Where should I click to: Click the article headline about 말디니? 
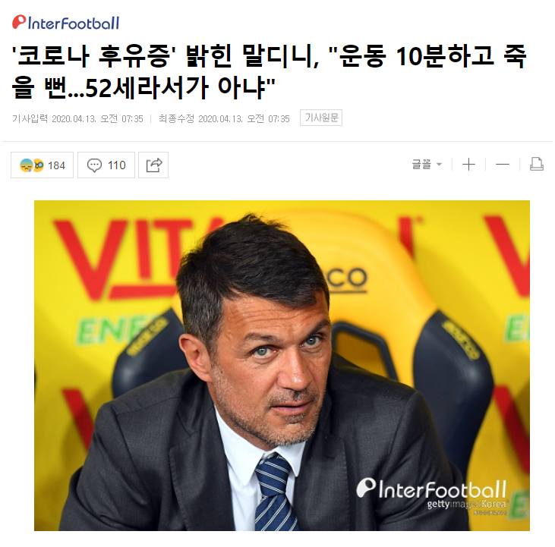(269, 71)
